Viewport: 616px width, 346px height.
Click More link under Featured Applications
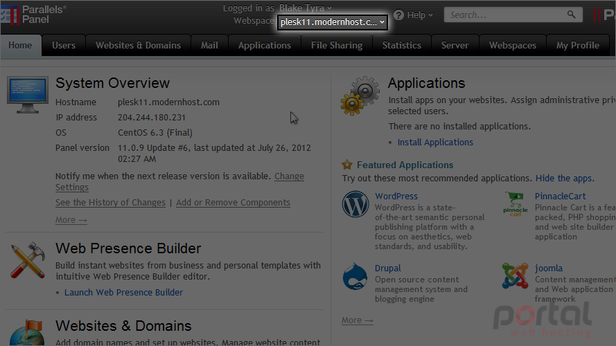point(357,320)
